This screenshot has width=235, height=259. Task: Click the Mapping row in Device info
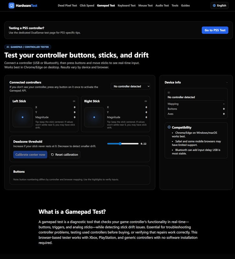[196, 104]
